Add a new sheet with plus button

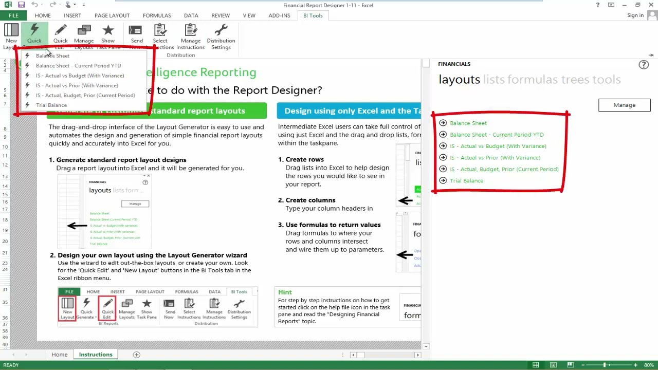point(137,355)
